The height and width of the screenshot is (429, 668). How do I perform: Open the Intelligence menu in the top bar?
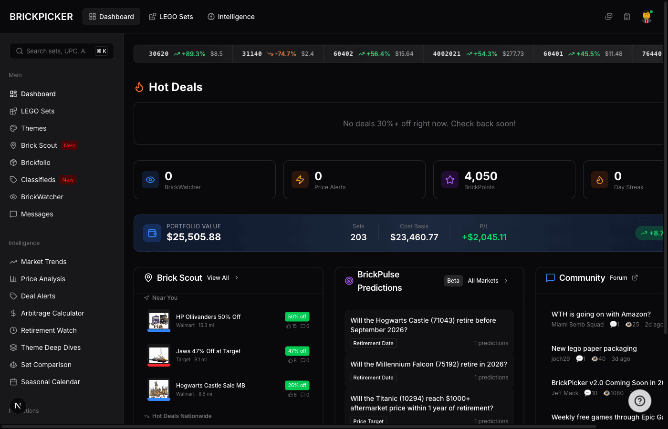[231, 16]
